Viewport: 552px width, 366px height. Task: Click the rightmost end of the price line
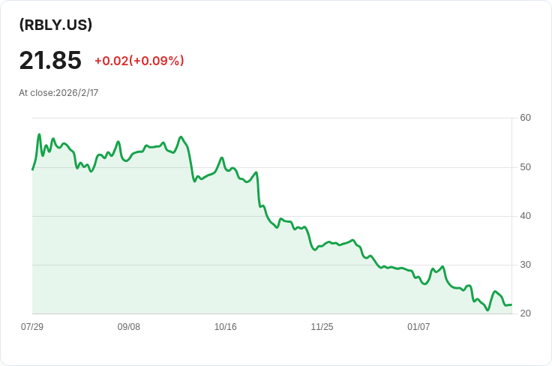[x=511, y=304]
